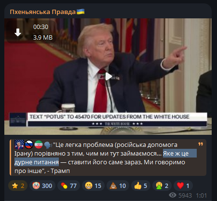The image size is (217, 201).
Task: Toggle clown reaction with 300
Action: (x=42, y=186)
